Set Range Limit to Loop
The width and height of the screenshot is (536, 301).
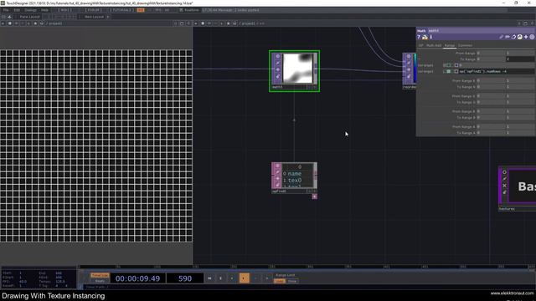pos(279,281)
